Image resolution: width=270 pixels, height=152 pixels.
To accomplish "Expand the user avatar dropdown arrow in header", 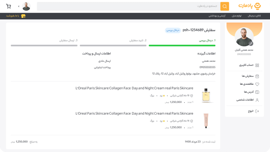I will click(19, 7).
